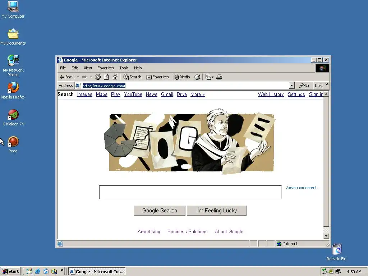Open the Mail button dropdown arrow
368x276 pixels.
pyautogui.click(x=212, y=77)
